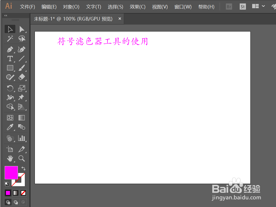This screenshot has height=207, width=276.
Task: Enable Draw Behind mode
Action: point(16,202)
